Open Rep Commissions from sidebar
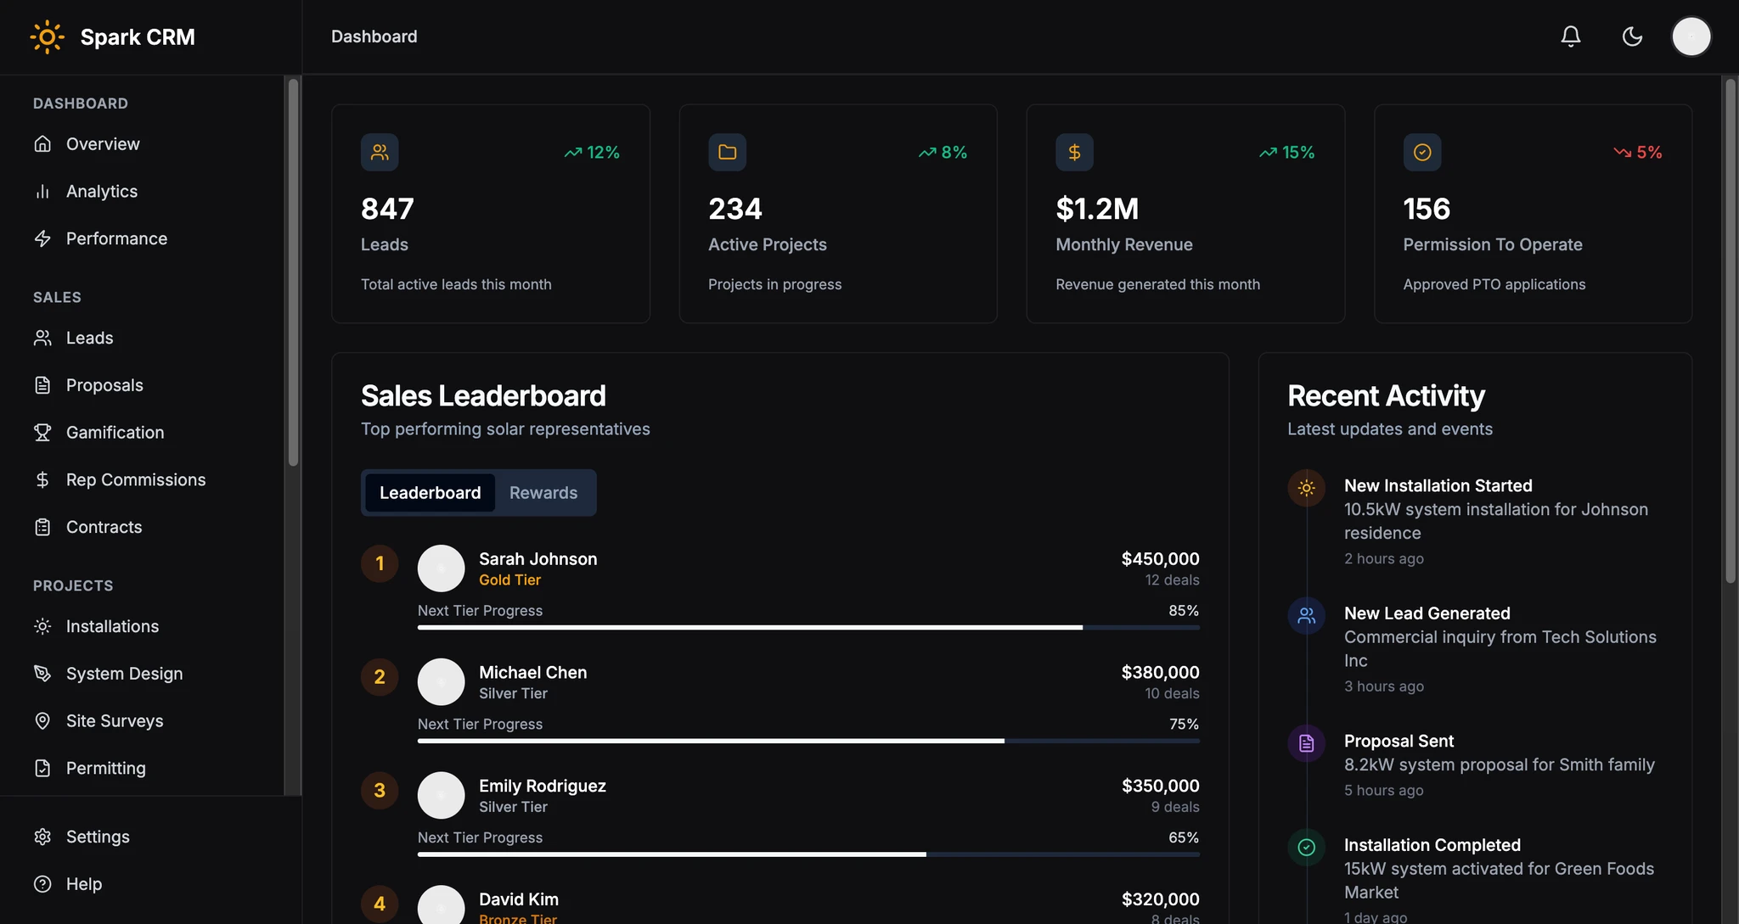 point(135,480)
